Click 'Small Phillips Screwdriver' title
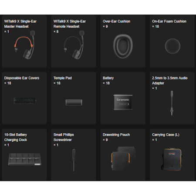 pos(64,137)
